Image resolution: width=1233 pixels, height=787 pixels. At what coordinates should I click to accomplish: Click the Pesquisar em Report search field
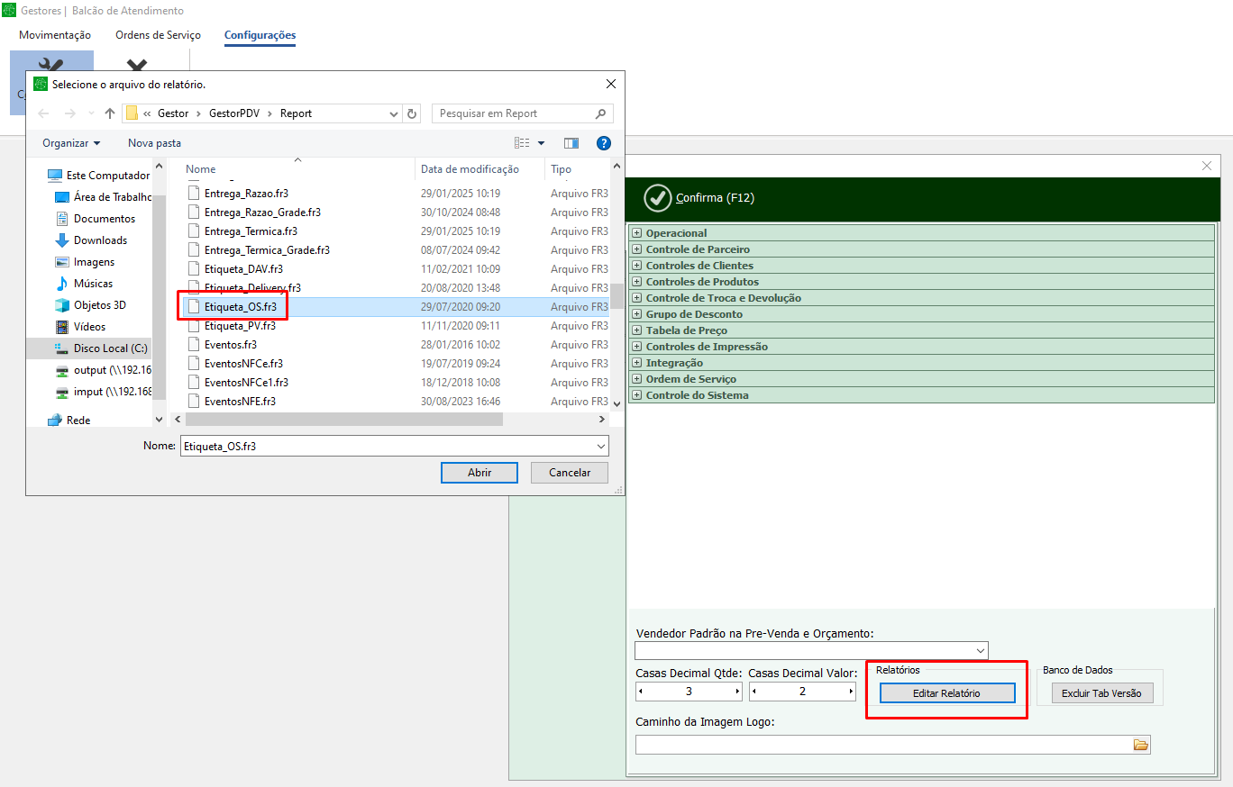tap(514, 113)
